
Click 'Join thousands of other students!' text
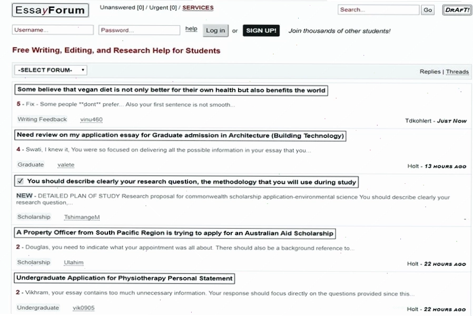coord(339,31)
